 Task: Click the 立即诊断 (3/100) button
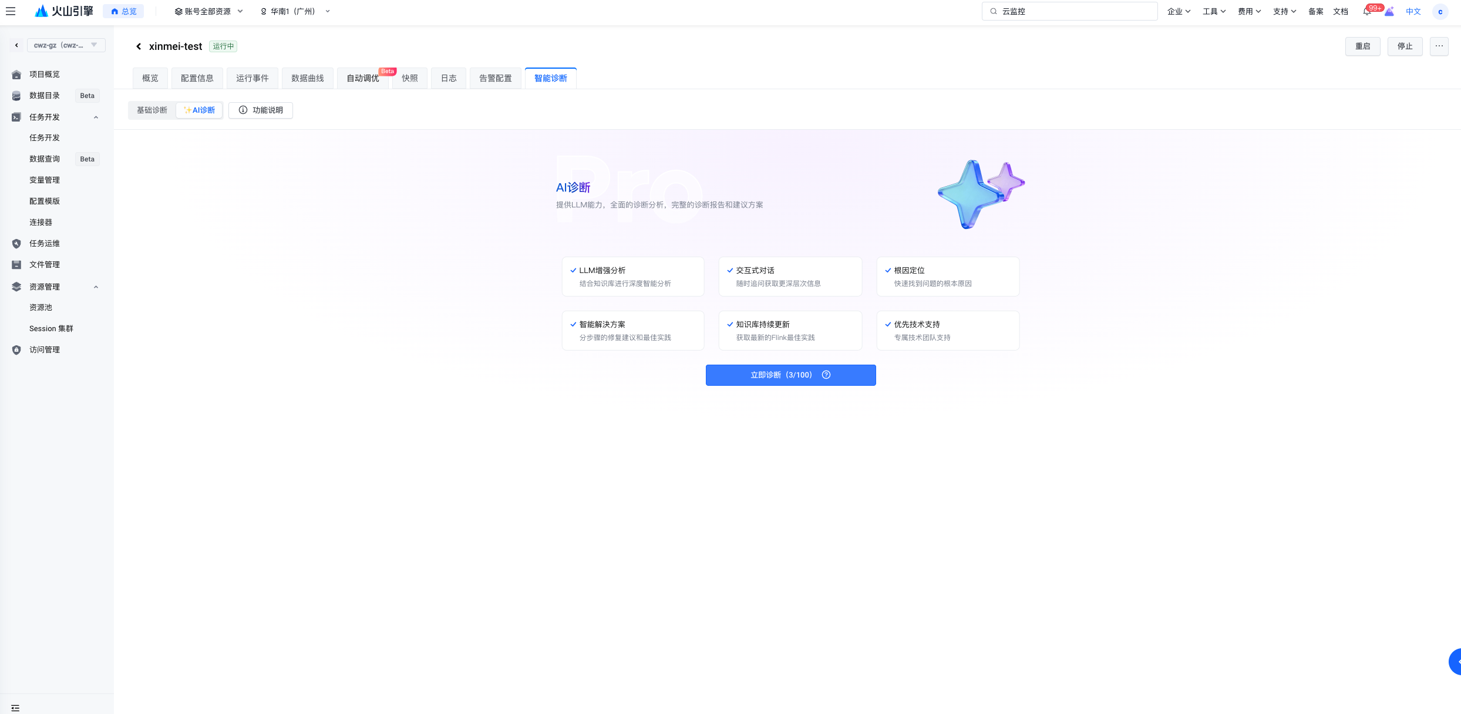click(781, 375)
